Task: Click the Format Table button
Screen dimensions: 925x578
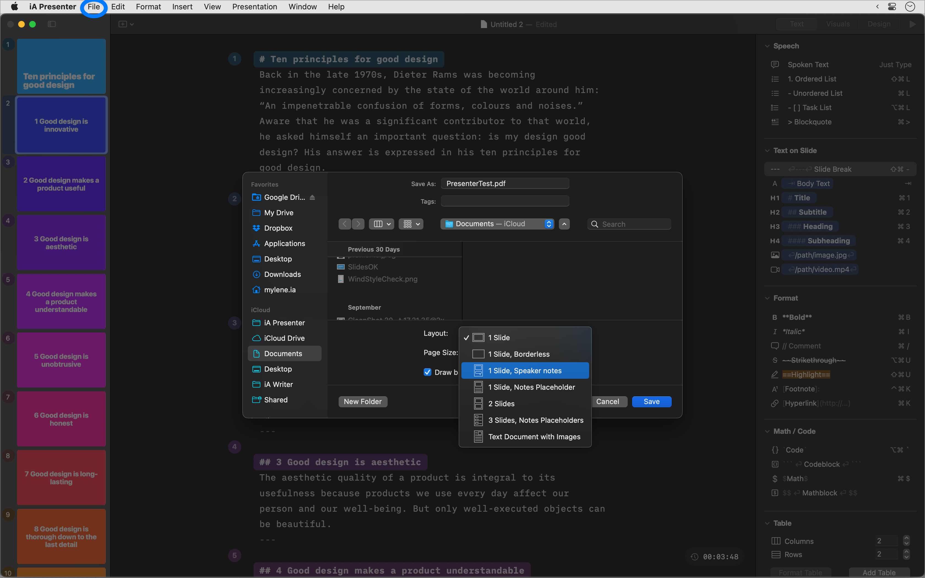Action: [x=800, y=572]
